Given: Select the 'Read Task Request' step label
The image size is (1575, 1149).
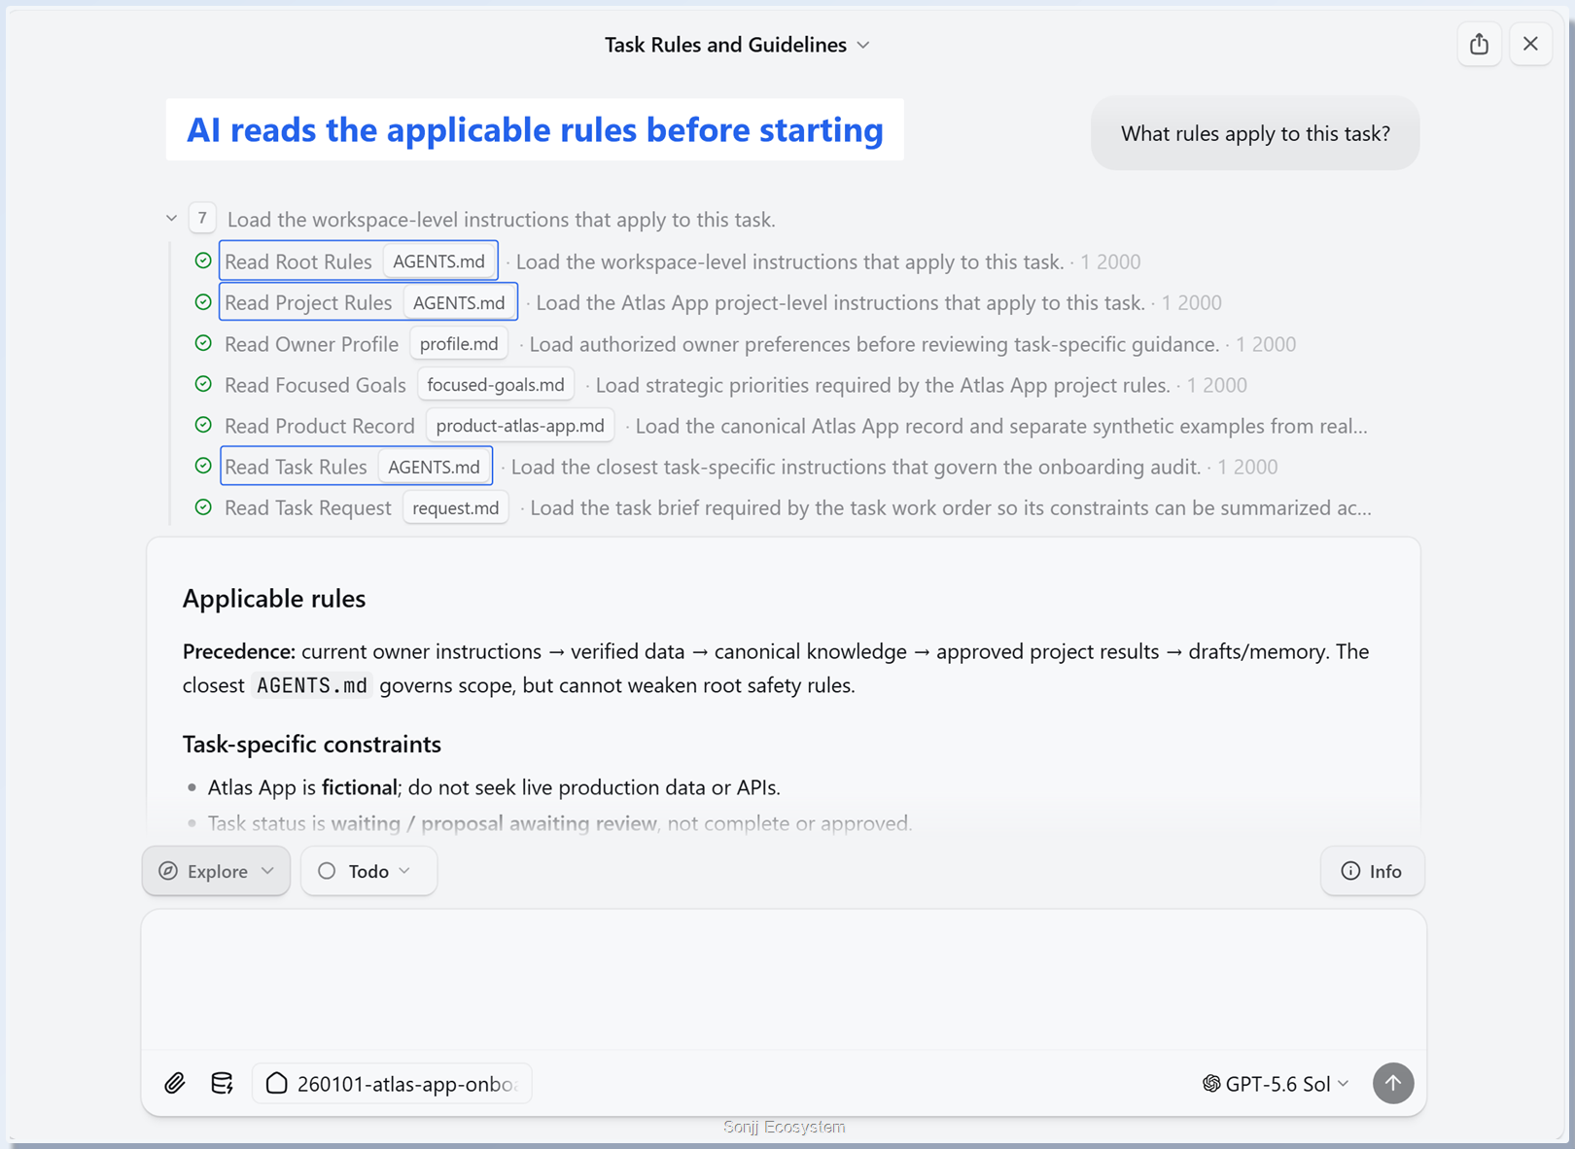Looking at the screenshot, I should point(308,507).
